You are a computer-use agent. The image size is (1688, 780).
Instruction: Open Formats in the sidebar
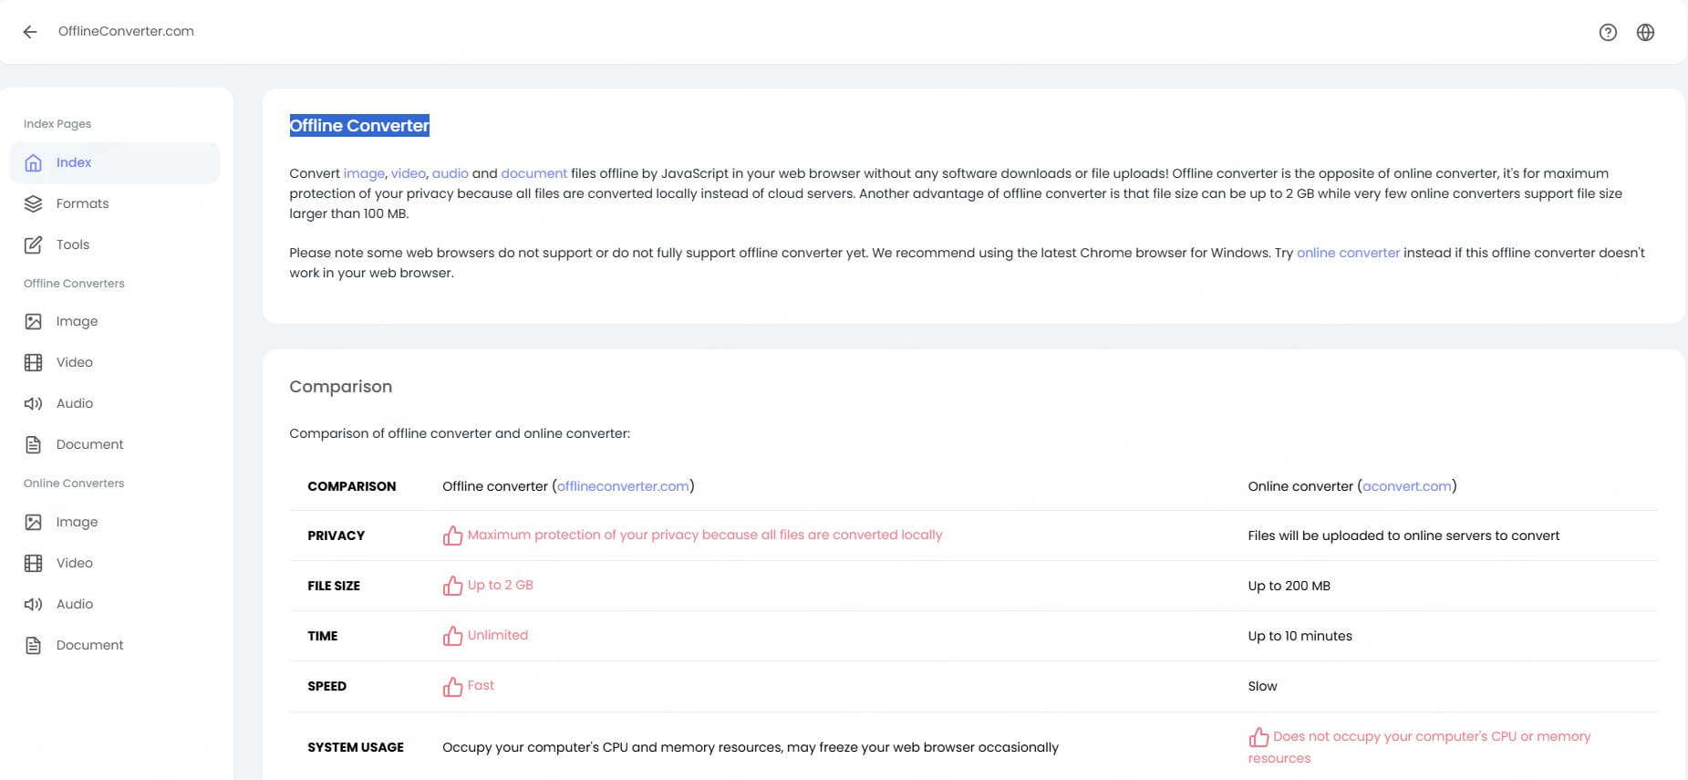(x=115, y=203)
